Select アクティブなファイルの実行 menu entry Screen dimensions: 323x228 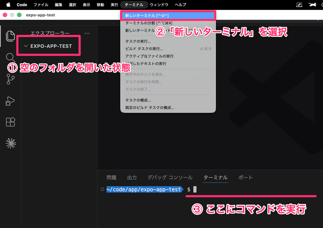click(x=168, y=56)
